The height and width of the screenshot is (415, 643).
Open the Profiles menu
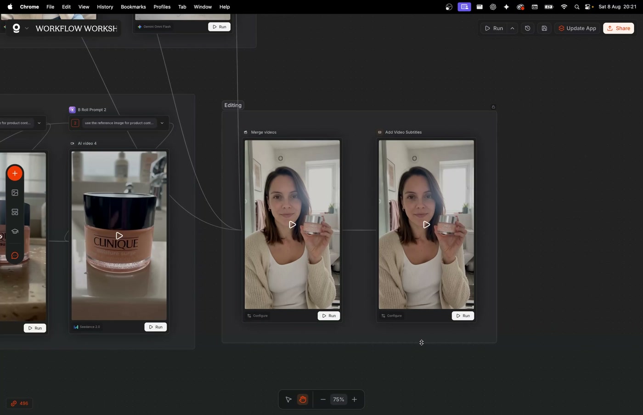(162, 7)
